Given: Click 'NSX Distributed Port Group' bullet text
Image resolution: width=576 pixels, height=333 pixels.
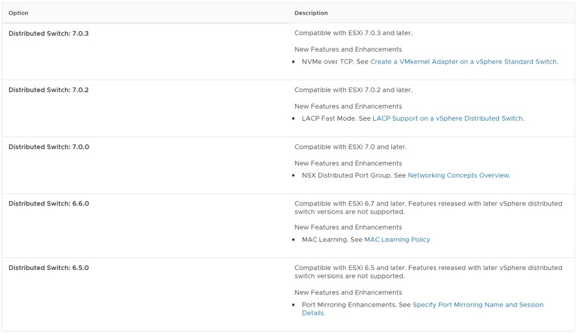Looking at the screenshot, I should coord(346,175).
